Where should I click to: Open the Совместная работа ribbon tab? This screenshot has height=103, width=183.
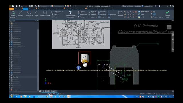tap(103, 9)
